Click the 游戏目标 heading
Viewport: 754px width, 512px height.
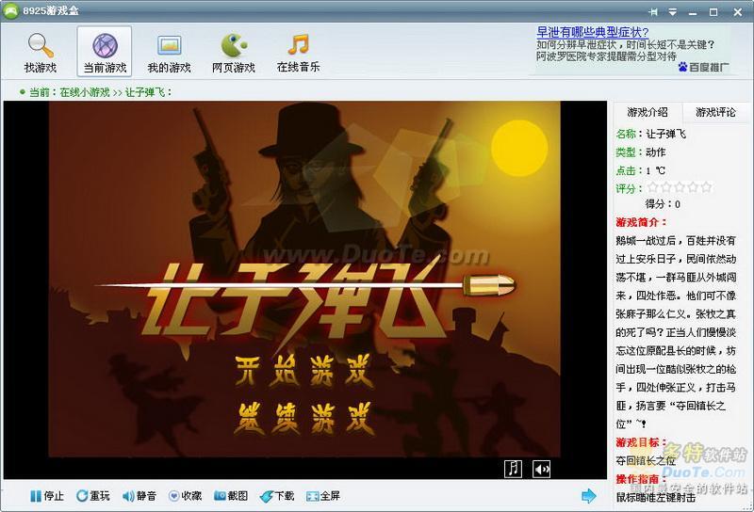coord(642,442)
